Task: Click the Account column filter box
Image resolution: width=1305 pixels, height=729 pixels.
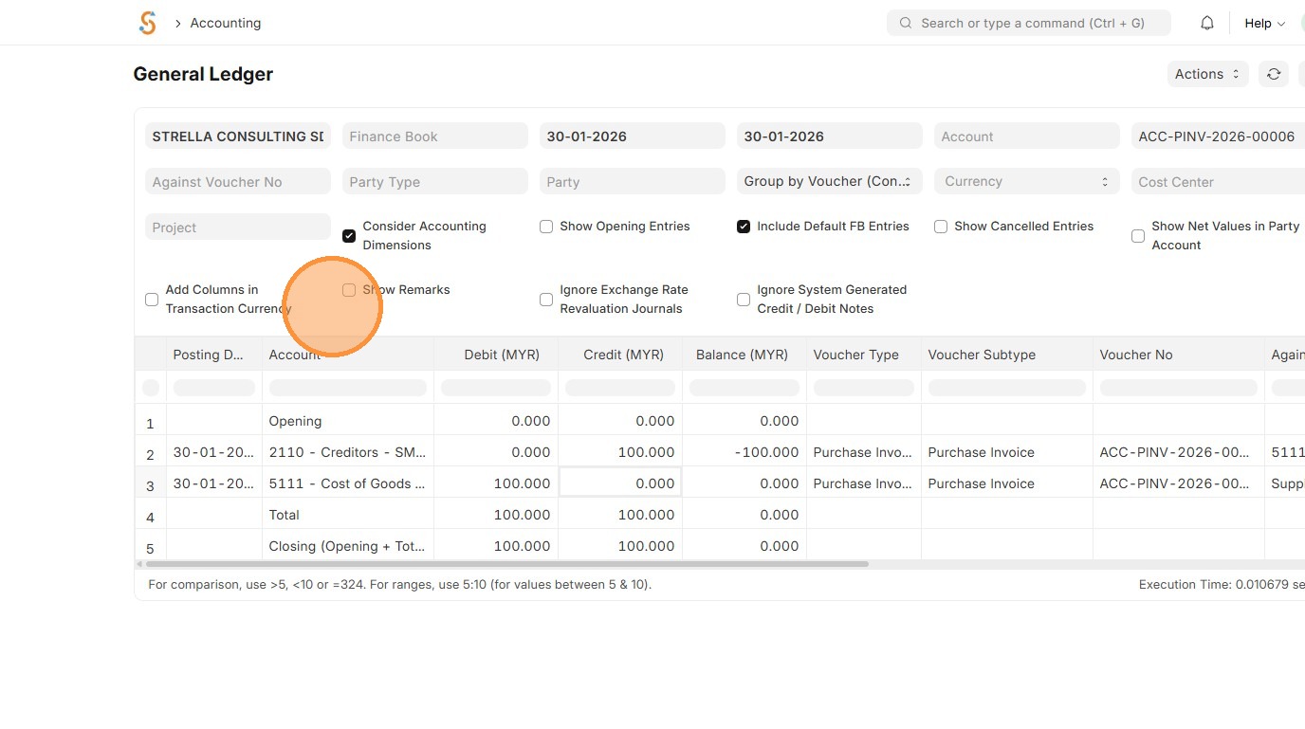Action: coord(348,388)
